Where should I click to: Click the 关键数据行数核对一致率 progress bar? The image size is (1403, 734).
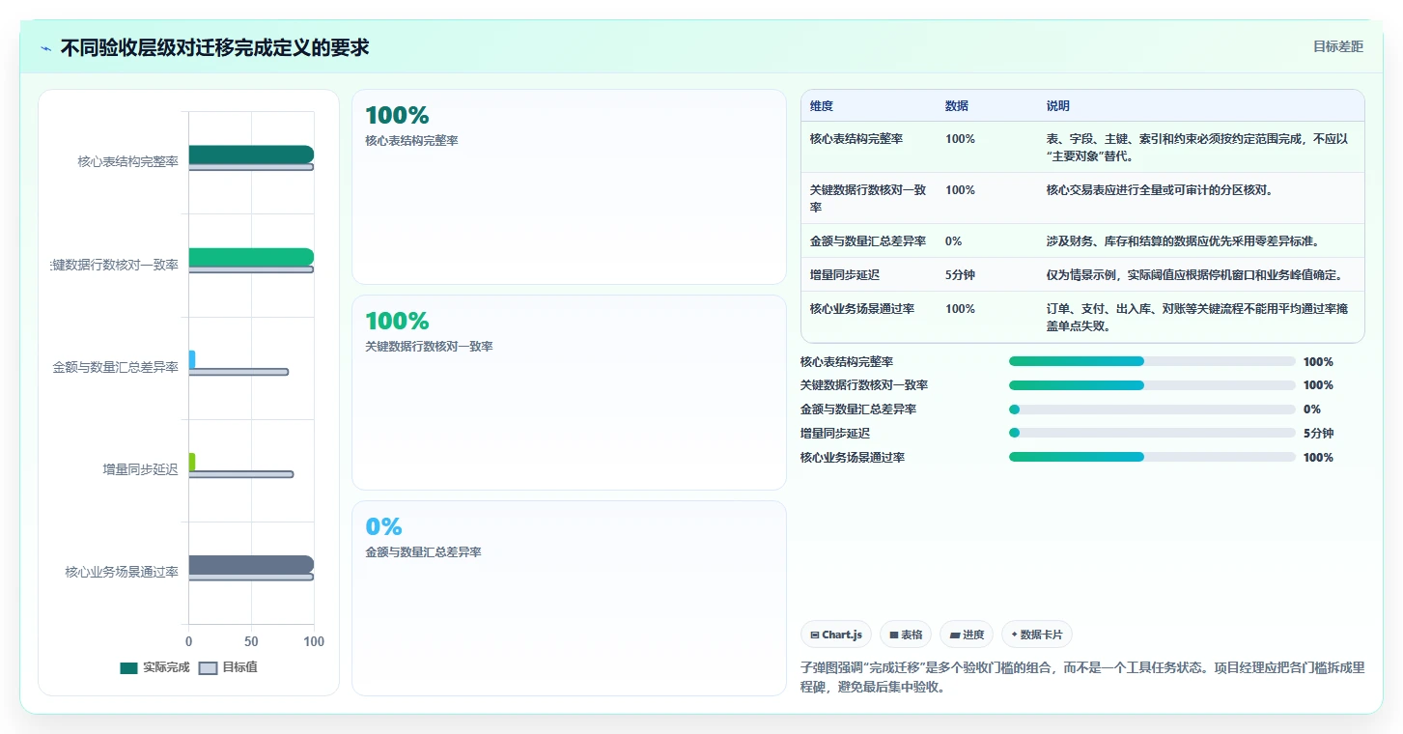point(1152,385)
